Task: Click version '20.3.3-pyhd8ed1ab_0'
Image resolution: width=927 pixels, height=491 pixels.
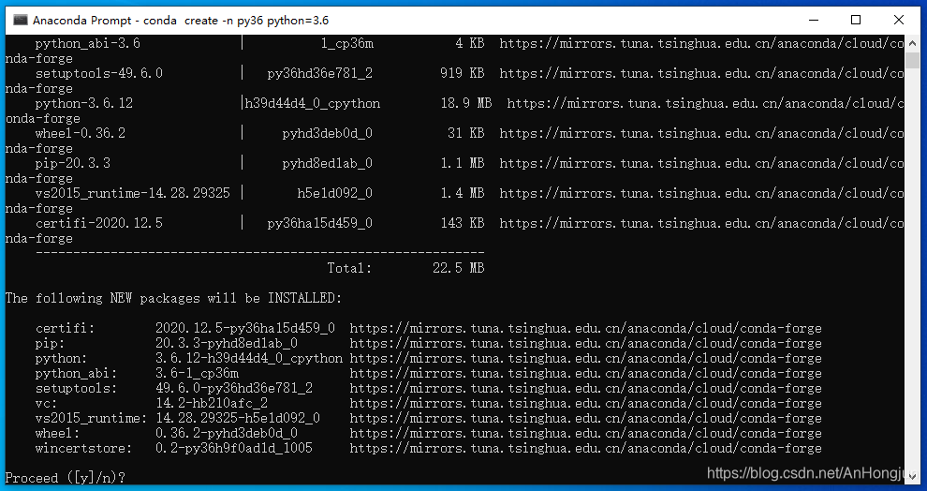Action: (227, 343)
